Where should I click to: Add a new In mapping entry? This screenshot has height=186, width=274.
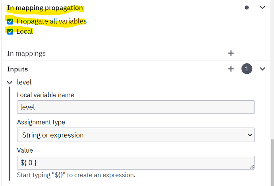point(231,53)
